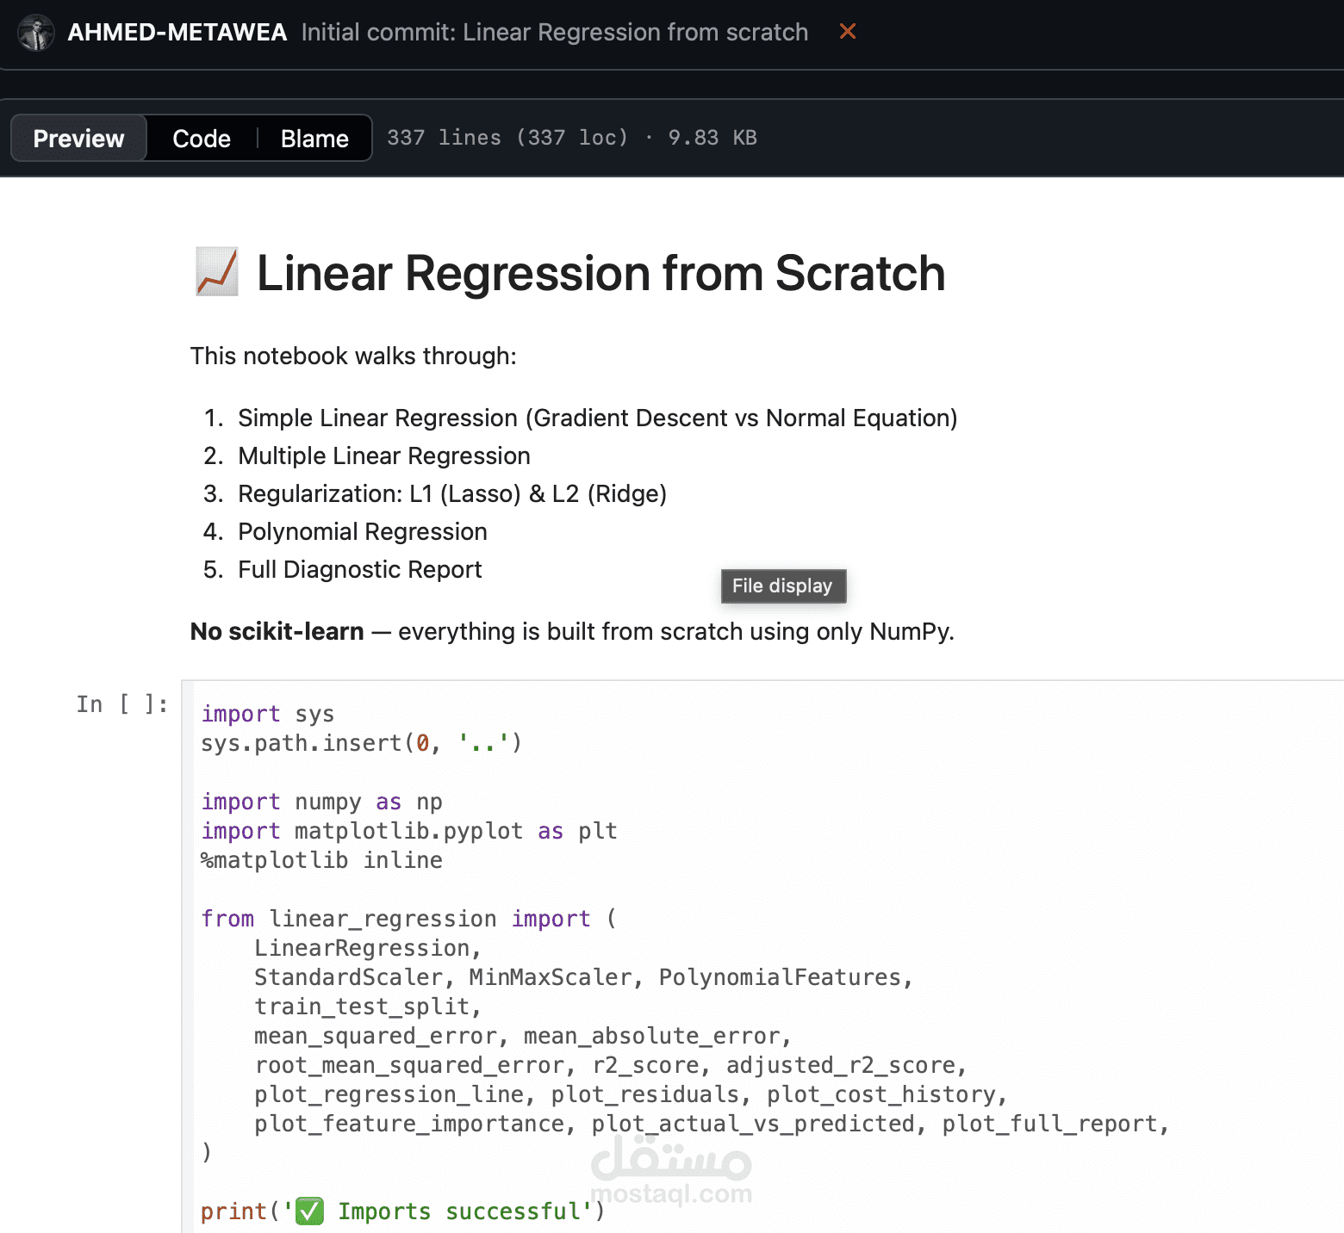Click the AHMED-METAWEA profile avatar

tap(36, 33)
